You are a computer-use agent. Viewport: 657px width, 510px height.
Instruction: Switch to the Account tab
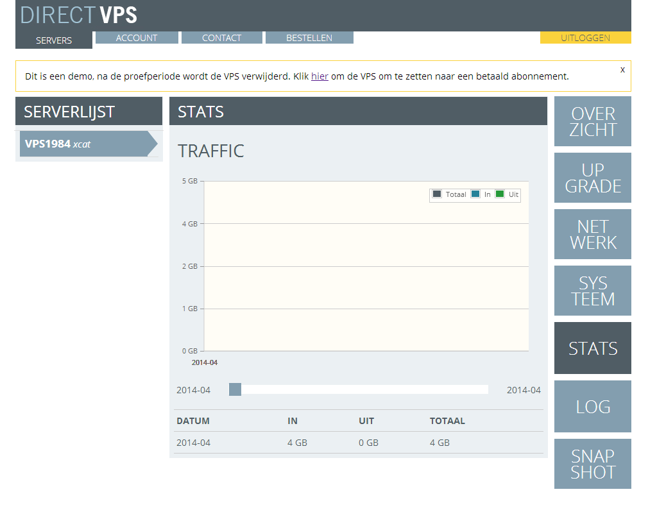click(x=137, y=38)
